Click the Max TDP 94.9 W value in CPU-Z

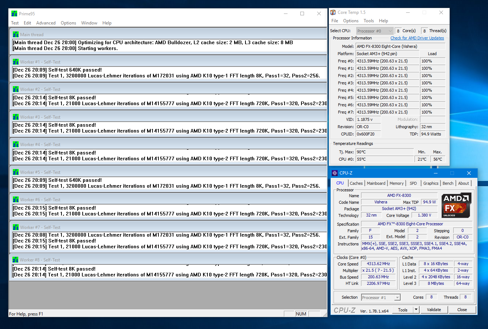click(x=429, y=202)
